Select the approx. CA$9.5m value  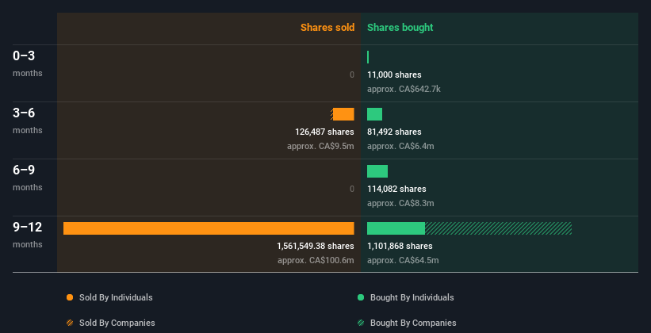click(320, 146)
